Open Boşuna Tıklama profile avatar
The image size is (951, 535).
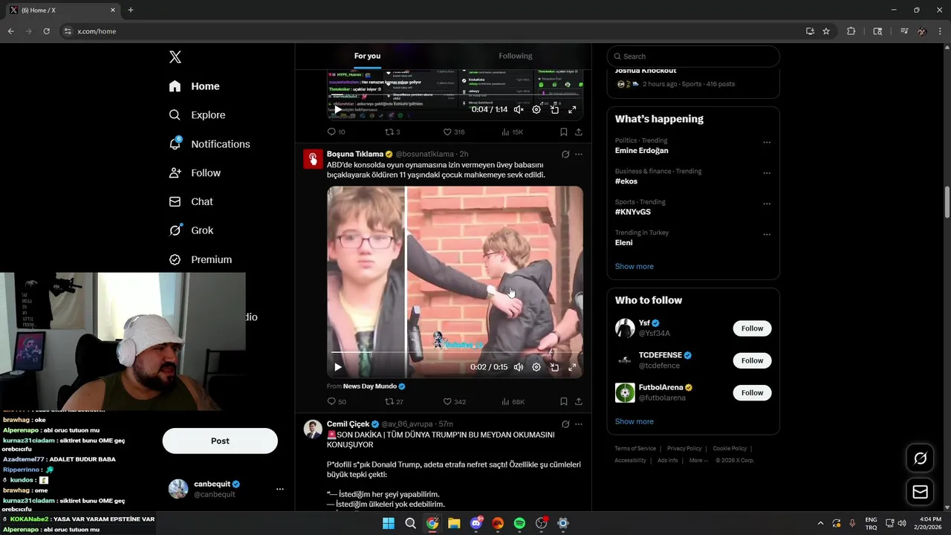[x=313, y=159]
